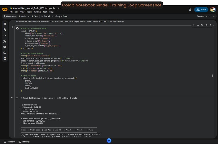Open the View menu
The image size is (218, 145).
coord(22,12)
